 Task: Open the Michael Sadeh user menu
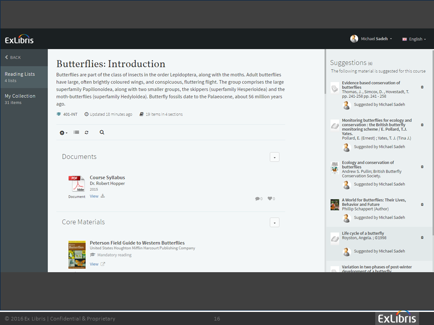[371, 39]
